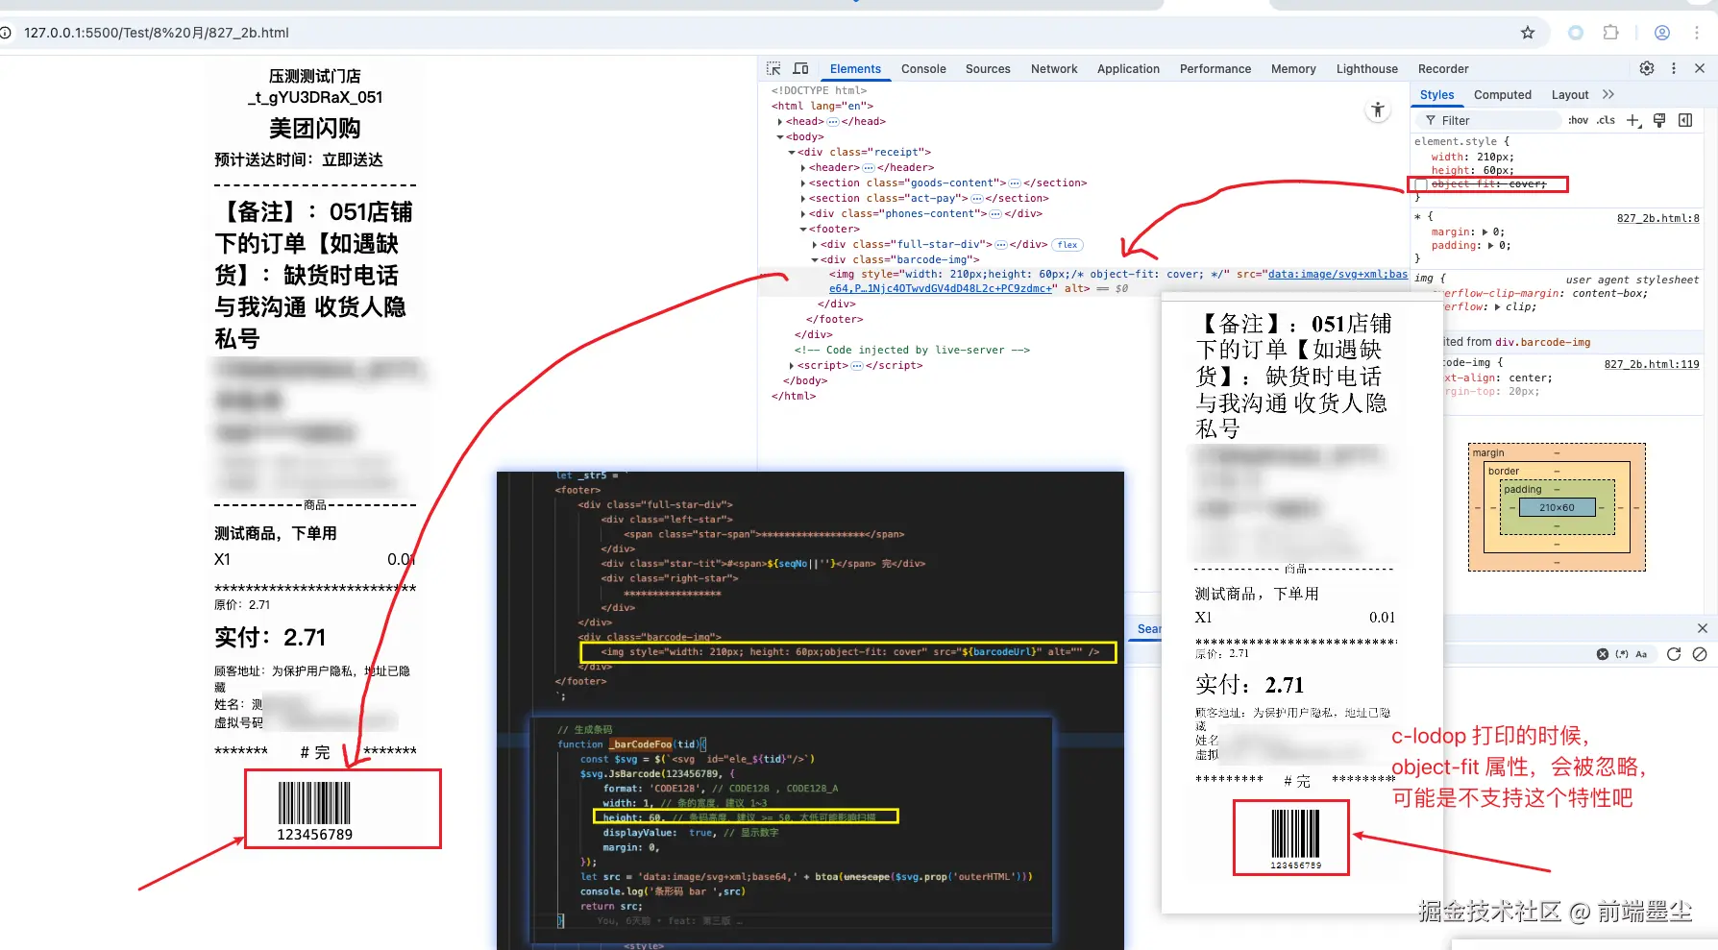The image size is (1718, 950).
Task: Collapse the footer element node
Action: [803, 230]
